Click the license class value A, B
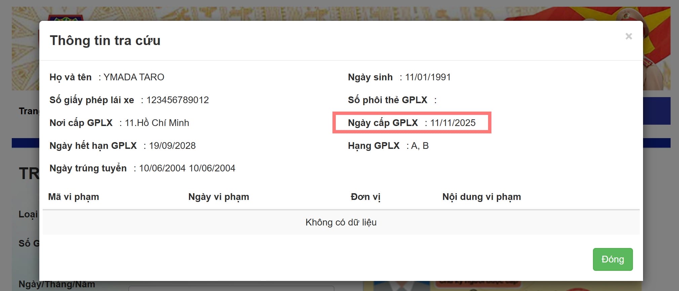Image resolution: width=679 pixels, height=291 pixels. pos(420,146)
